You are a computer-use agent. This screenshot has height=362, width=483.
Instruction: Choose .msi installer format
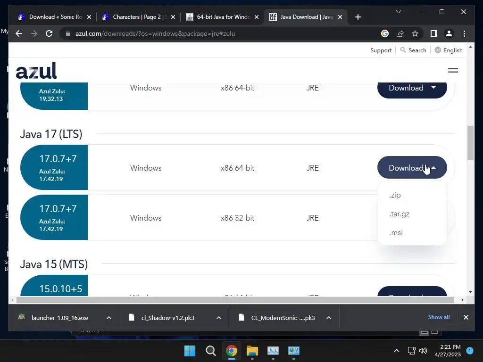click(396, 233)
